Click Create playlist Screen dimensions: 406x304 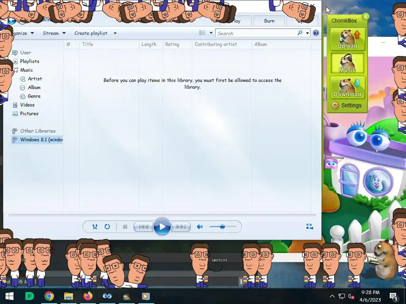(x=91, y=33)
